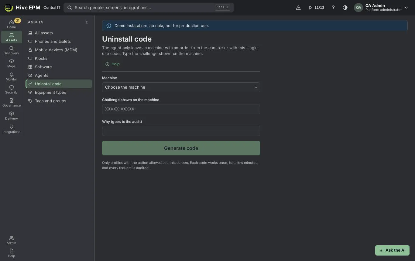415x261 pixels.
Task: Open the Security section
Action: tap(11, 89)
